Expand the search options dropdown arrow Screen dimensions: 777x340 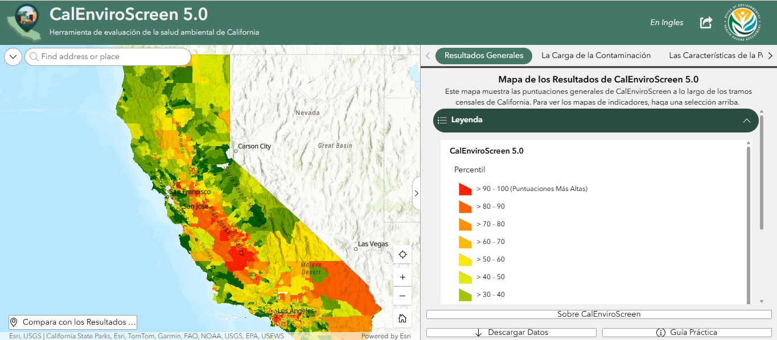13,57
